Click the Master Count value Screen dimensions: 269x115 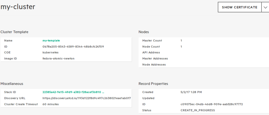[x=181, y=41]
